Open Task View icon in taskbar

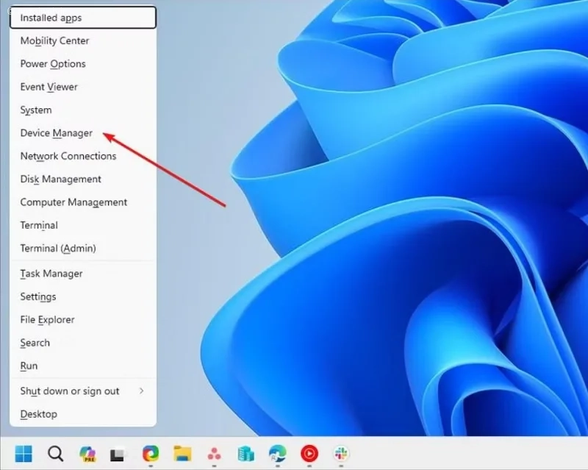point(118,455)
